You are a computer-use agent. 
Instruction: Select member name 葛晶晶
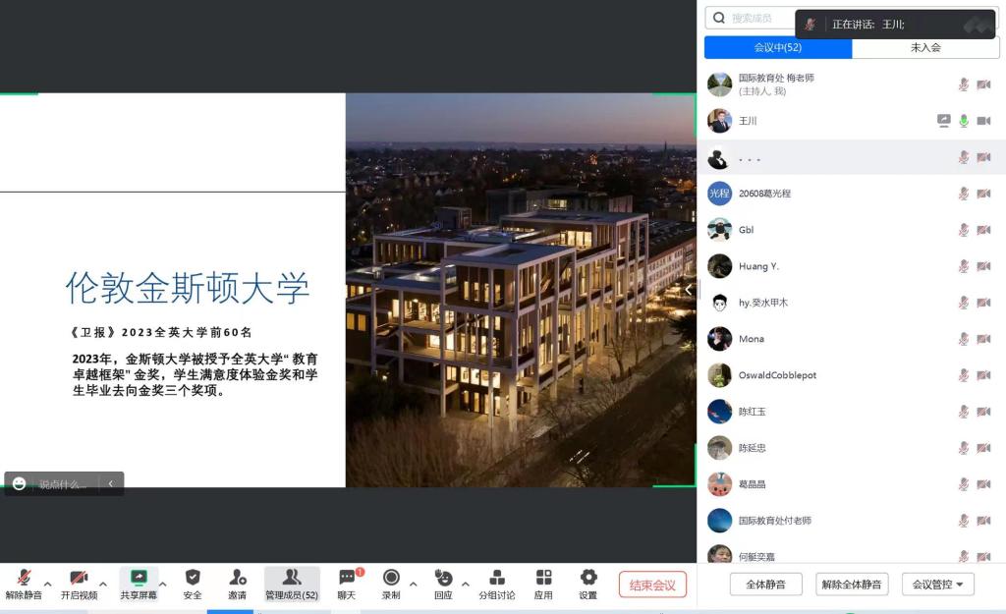(752, 483)
